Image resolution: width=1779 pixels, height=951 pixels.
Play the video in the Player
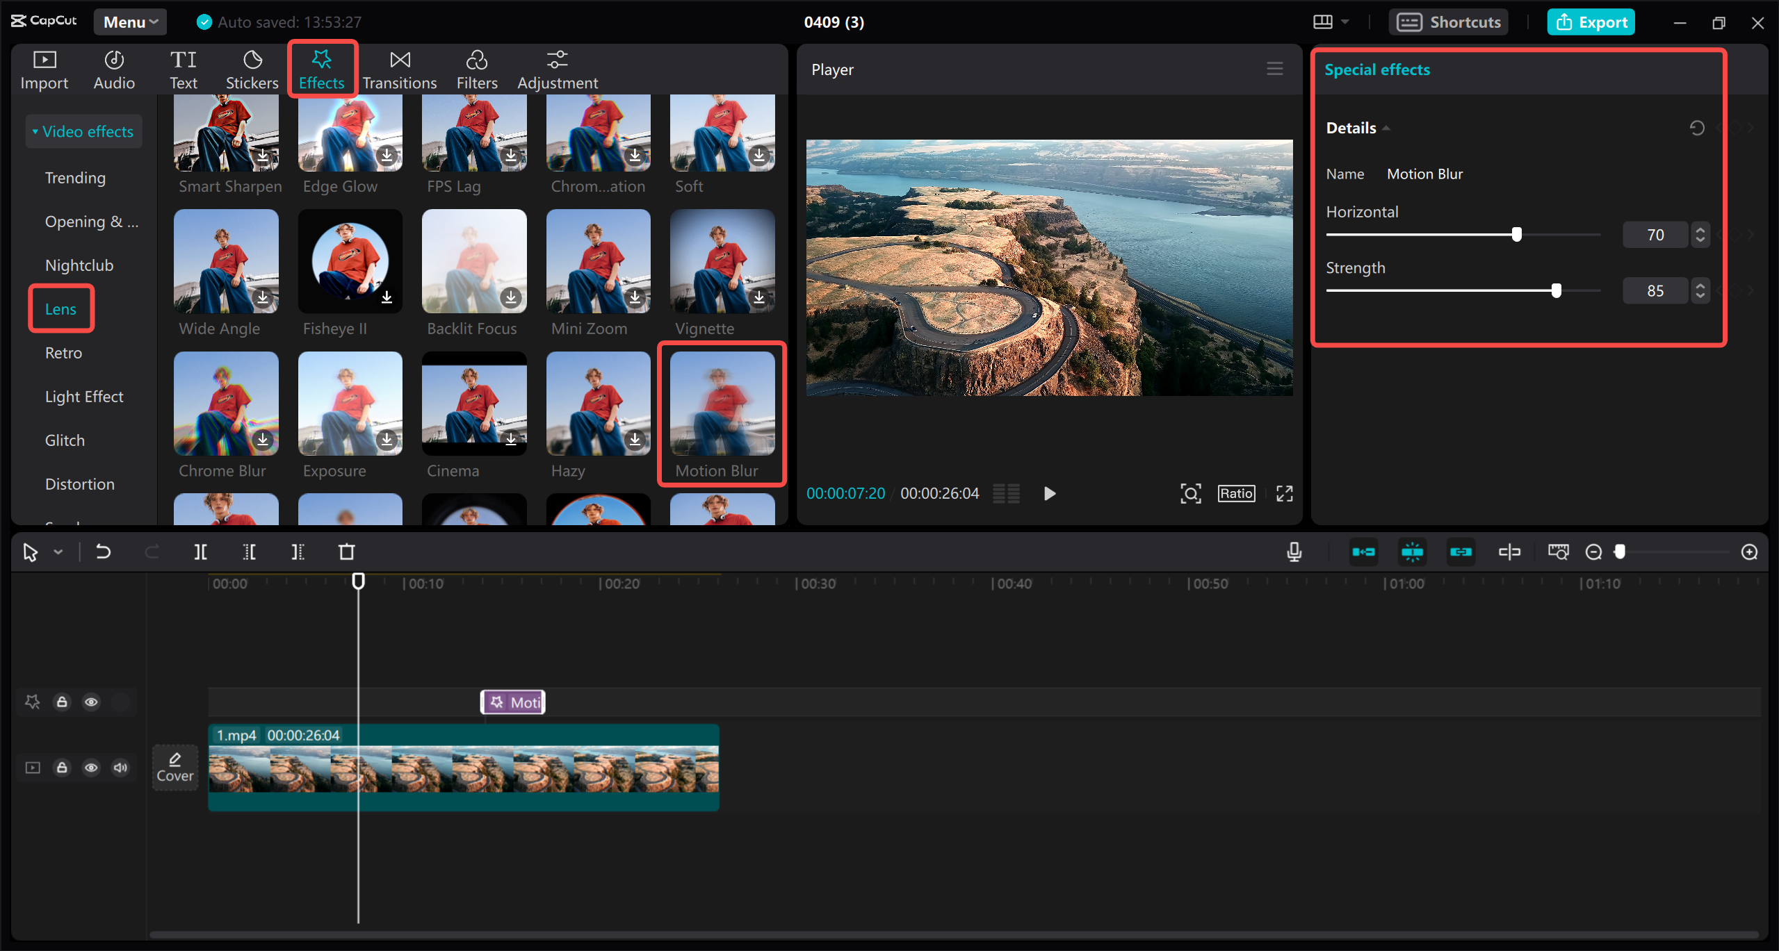[1048, 493]
